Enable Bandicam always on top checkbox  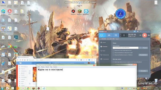click(x=113, y=50)
